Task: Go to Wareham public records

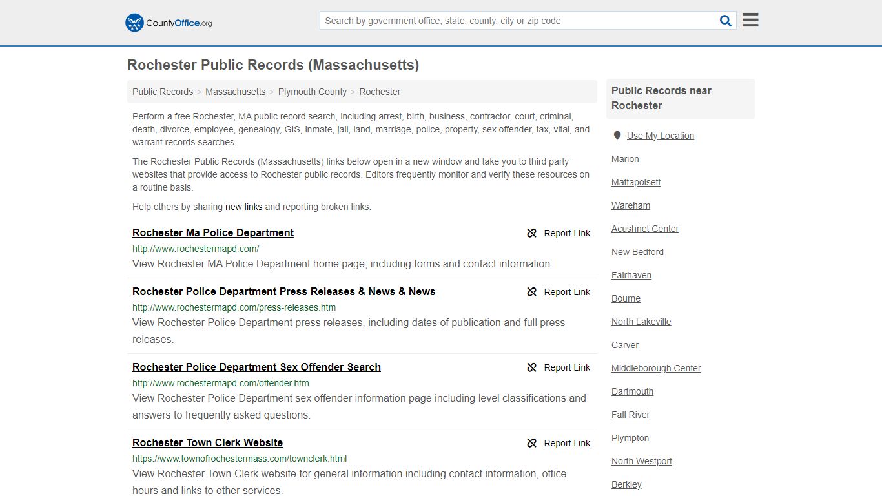Action: tap(631, 205)
